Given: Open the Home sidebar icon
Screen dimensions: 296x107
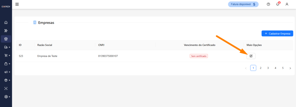Looking at the screenshot, I should [x=6, y=22].
